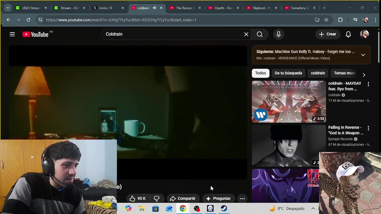Close the coldrain tab

pos(161,8)
